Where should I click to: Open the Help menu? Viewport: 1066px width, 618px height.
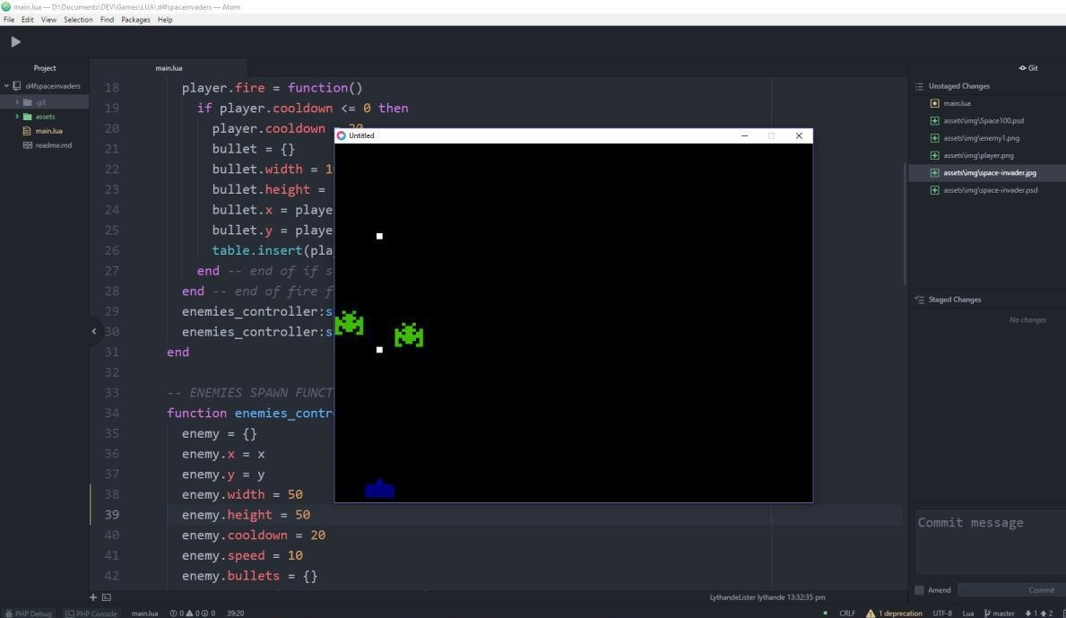[165, 20]
